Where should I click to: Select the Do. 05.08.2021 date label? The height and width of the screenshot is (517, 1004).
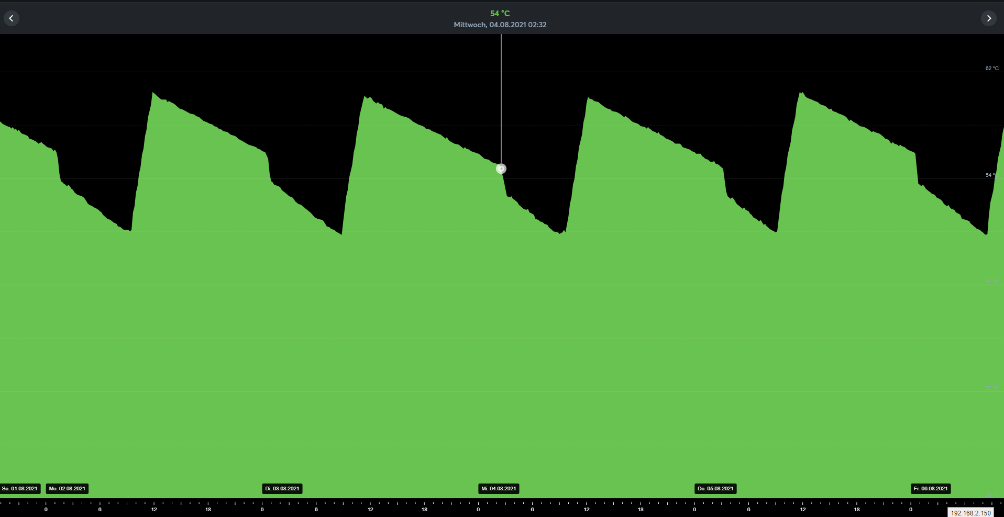pos(715,489)
